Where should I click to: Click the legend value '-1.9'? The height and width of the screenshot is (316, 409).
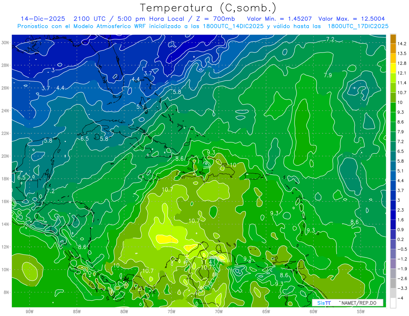[x=402, y=269]
